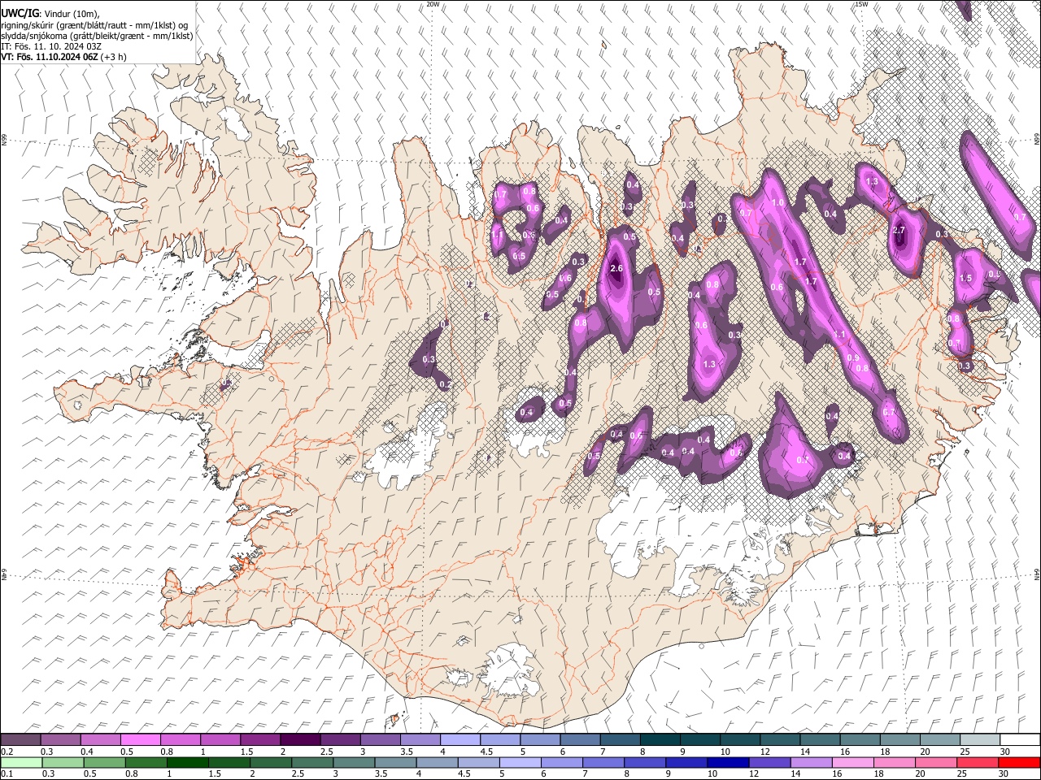
Task: Pick the bright pink swatch between 0.5 and 0.8
Action: pos(140,739)
